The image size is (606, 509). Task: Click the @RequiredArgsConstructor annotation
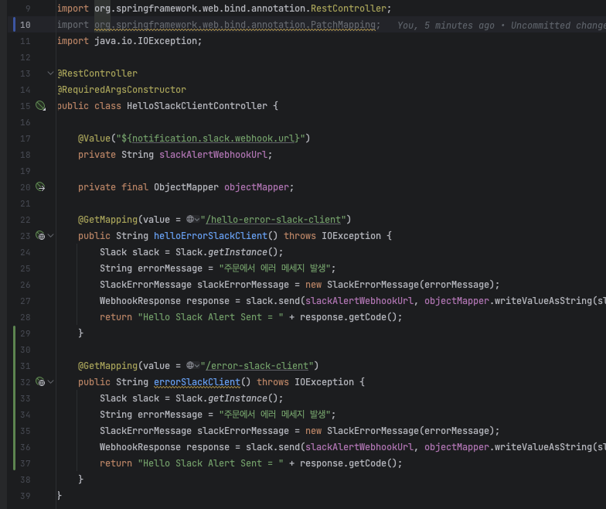tap(122, 90)
